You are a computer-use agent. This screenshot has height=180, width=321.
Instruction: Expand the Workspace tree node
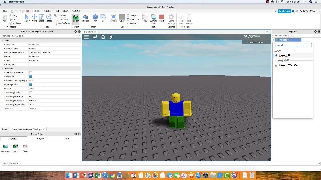[274, 40]
